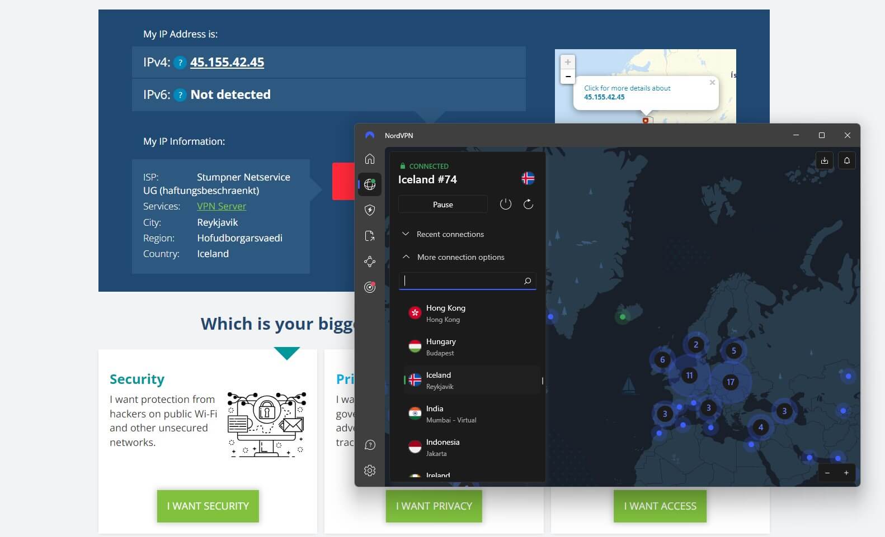This screenshot has height=537, width=885.
Task: Zoom in on the webpage IP location map
Action: point(568,62)
